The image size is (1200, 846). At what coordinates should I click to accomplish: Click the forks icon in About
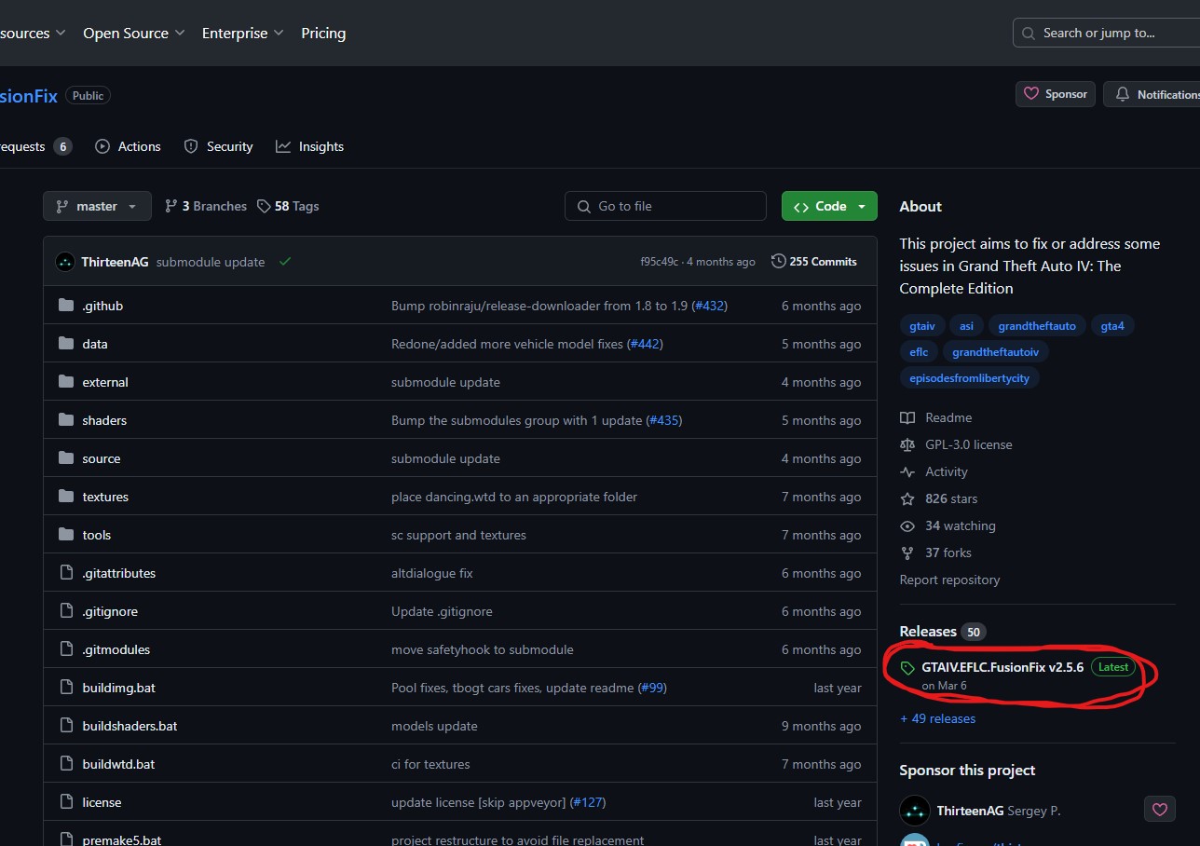[907, 553]
